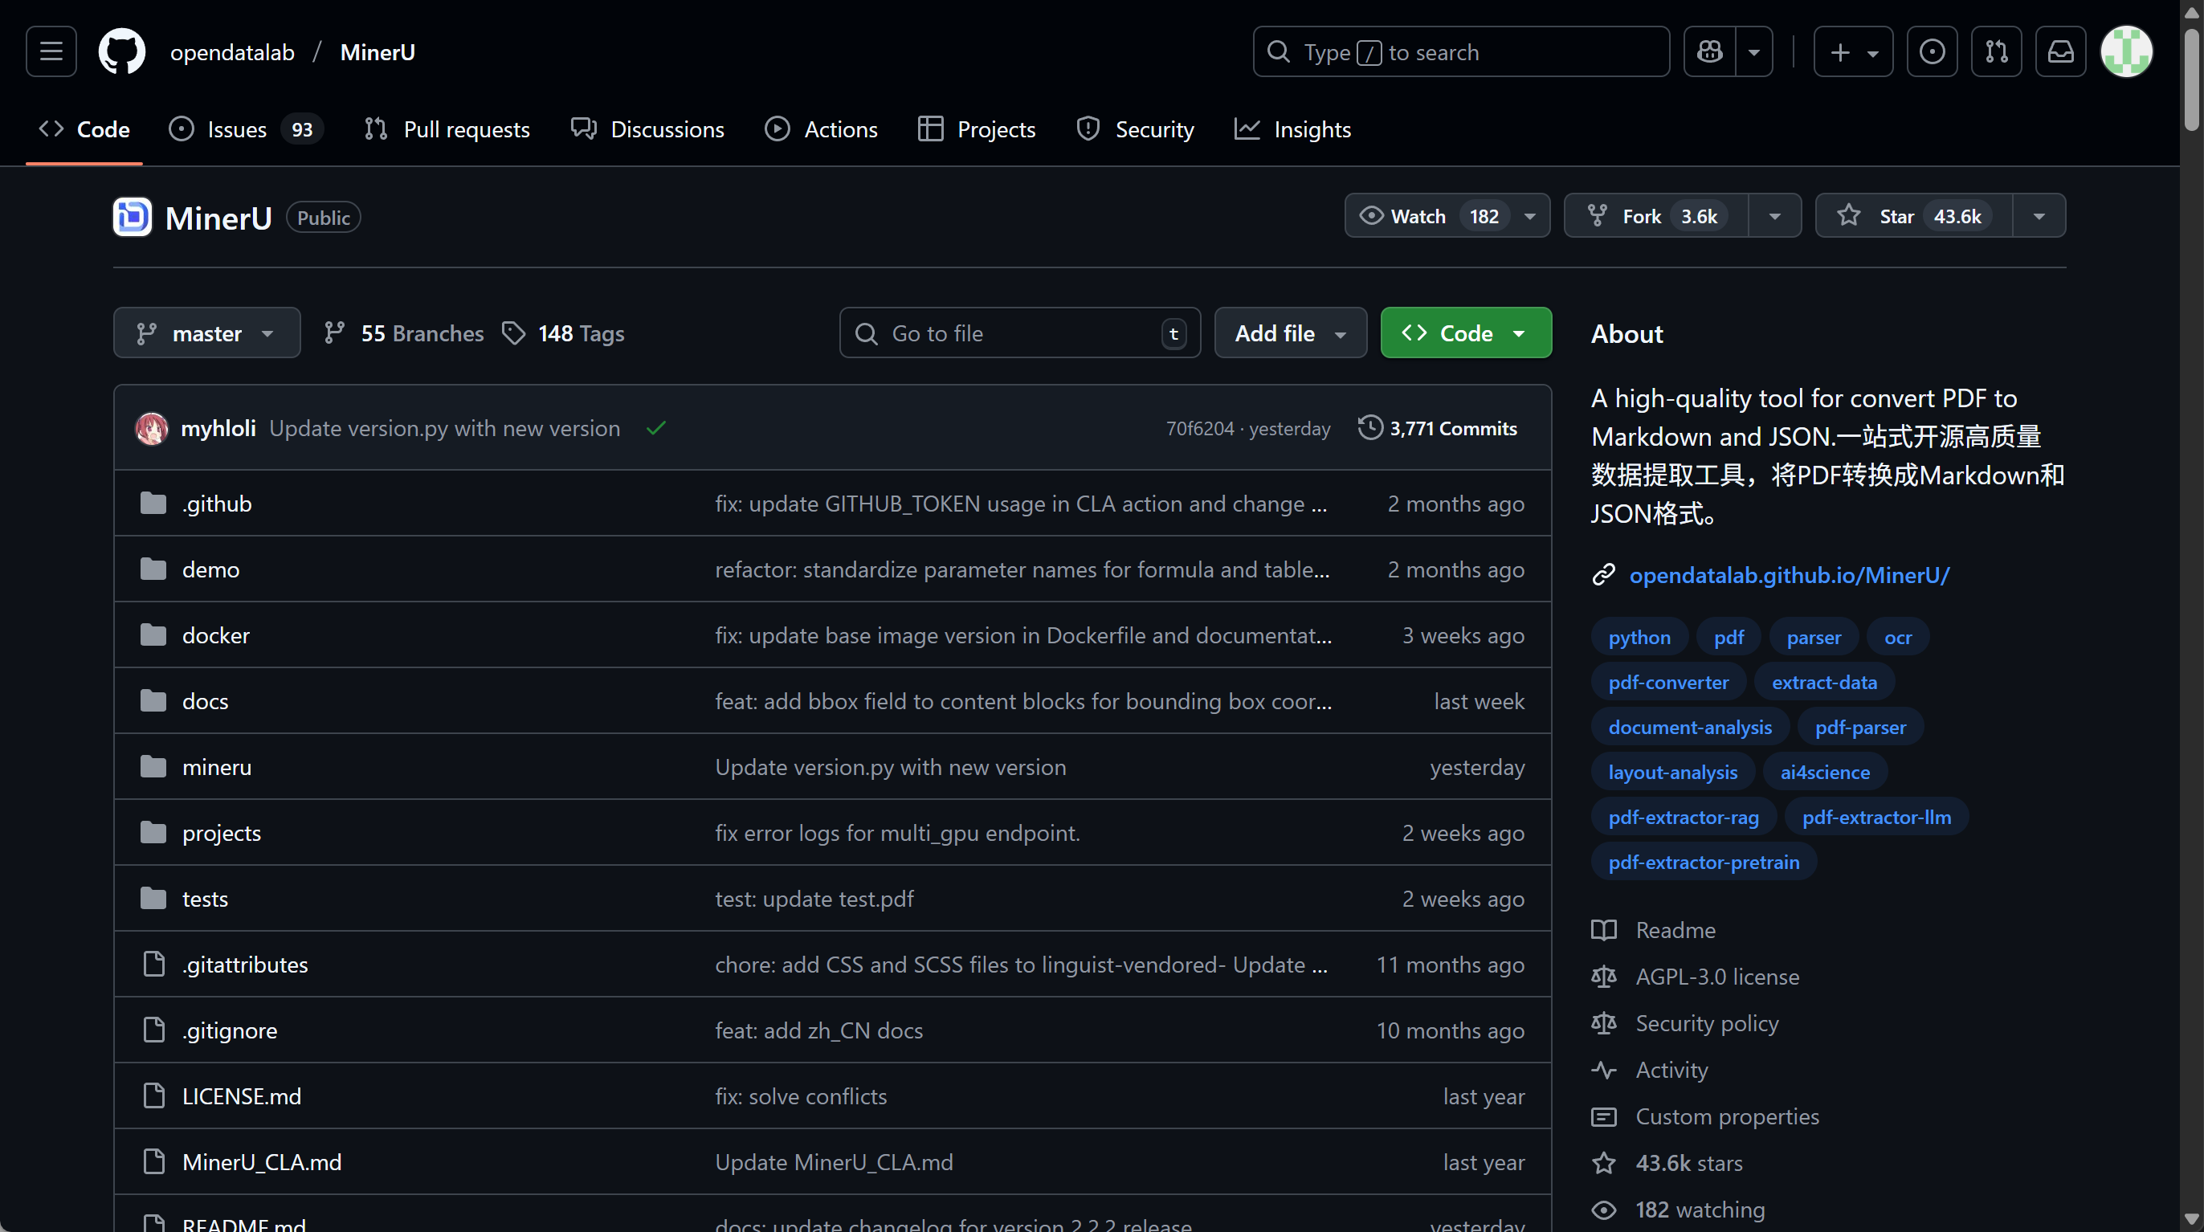Open the .gitattributes file

(245, 965)
